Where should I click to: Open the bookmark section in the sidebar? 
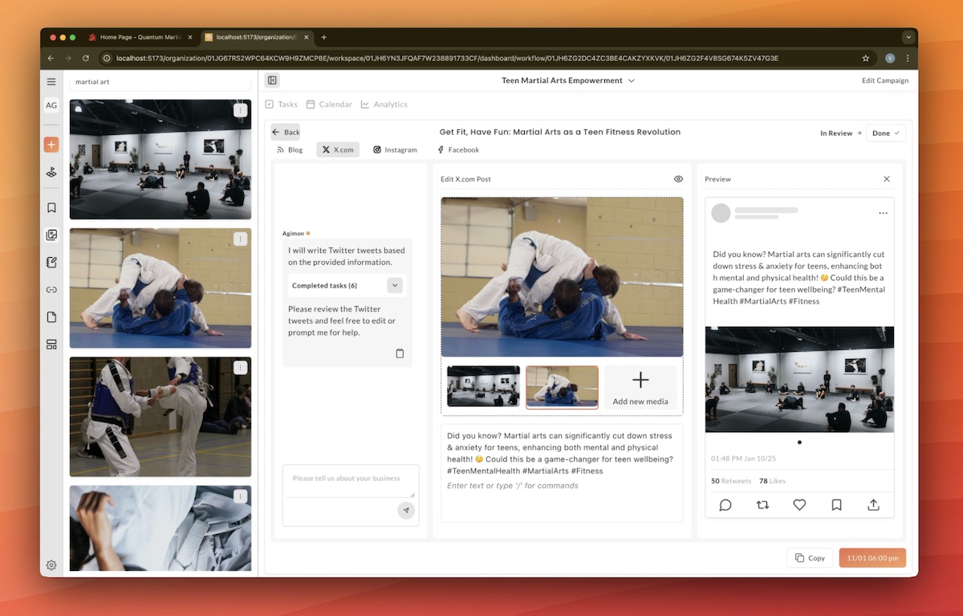click(51, 207)
